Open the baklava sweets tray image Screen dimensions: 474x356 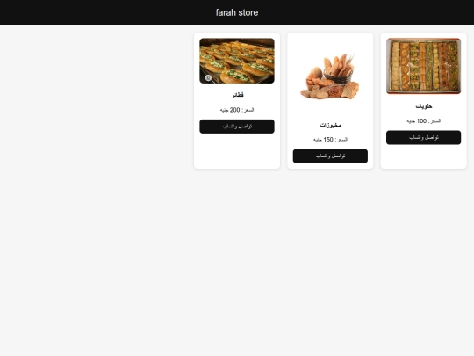[x=423, y=66]
